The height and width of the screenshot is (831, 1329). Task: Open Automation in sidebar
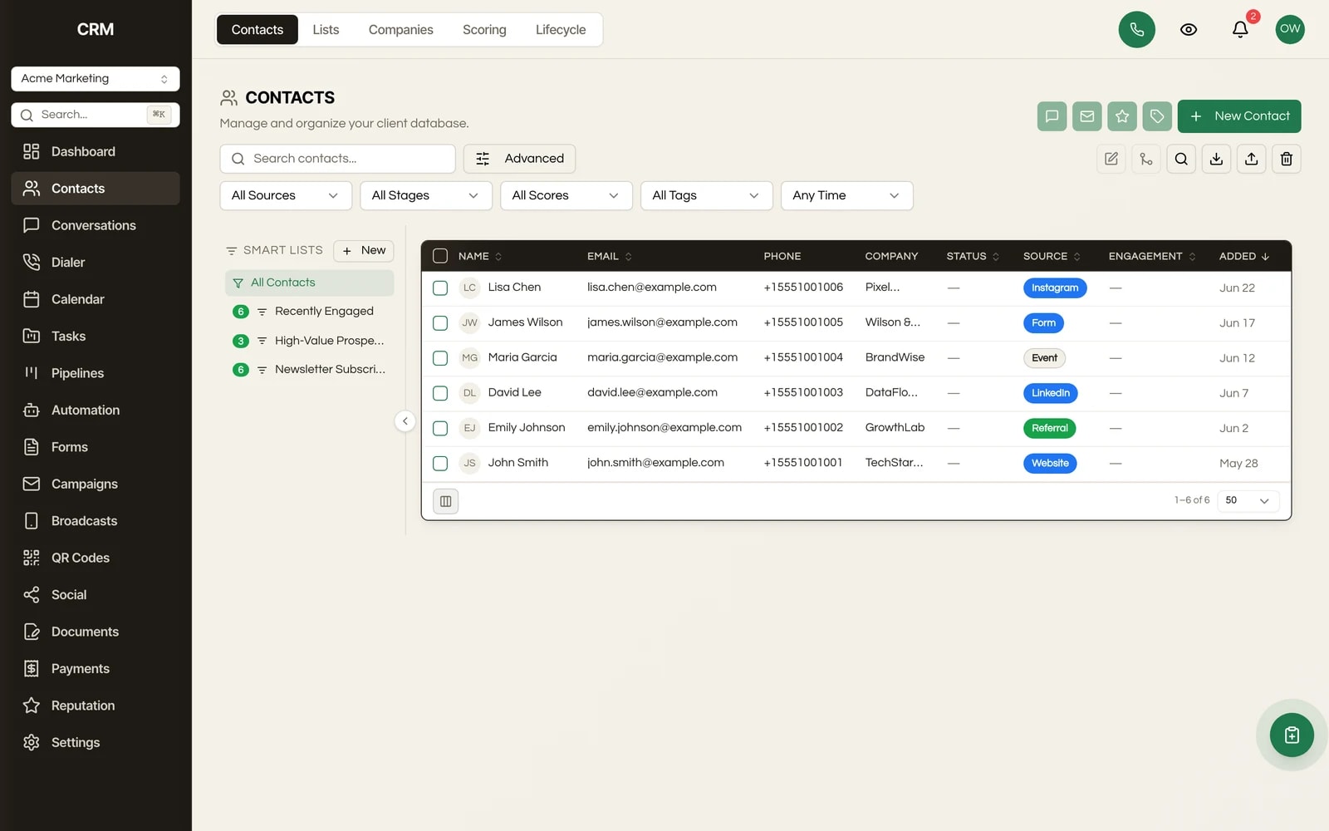point(96,411)
